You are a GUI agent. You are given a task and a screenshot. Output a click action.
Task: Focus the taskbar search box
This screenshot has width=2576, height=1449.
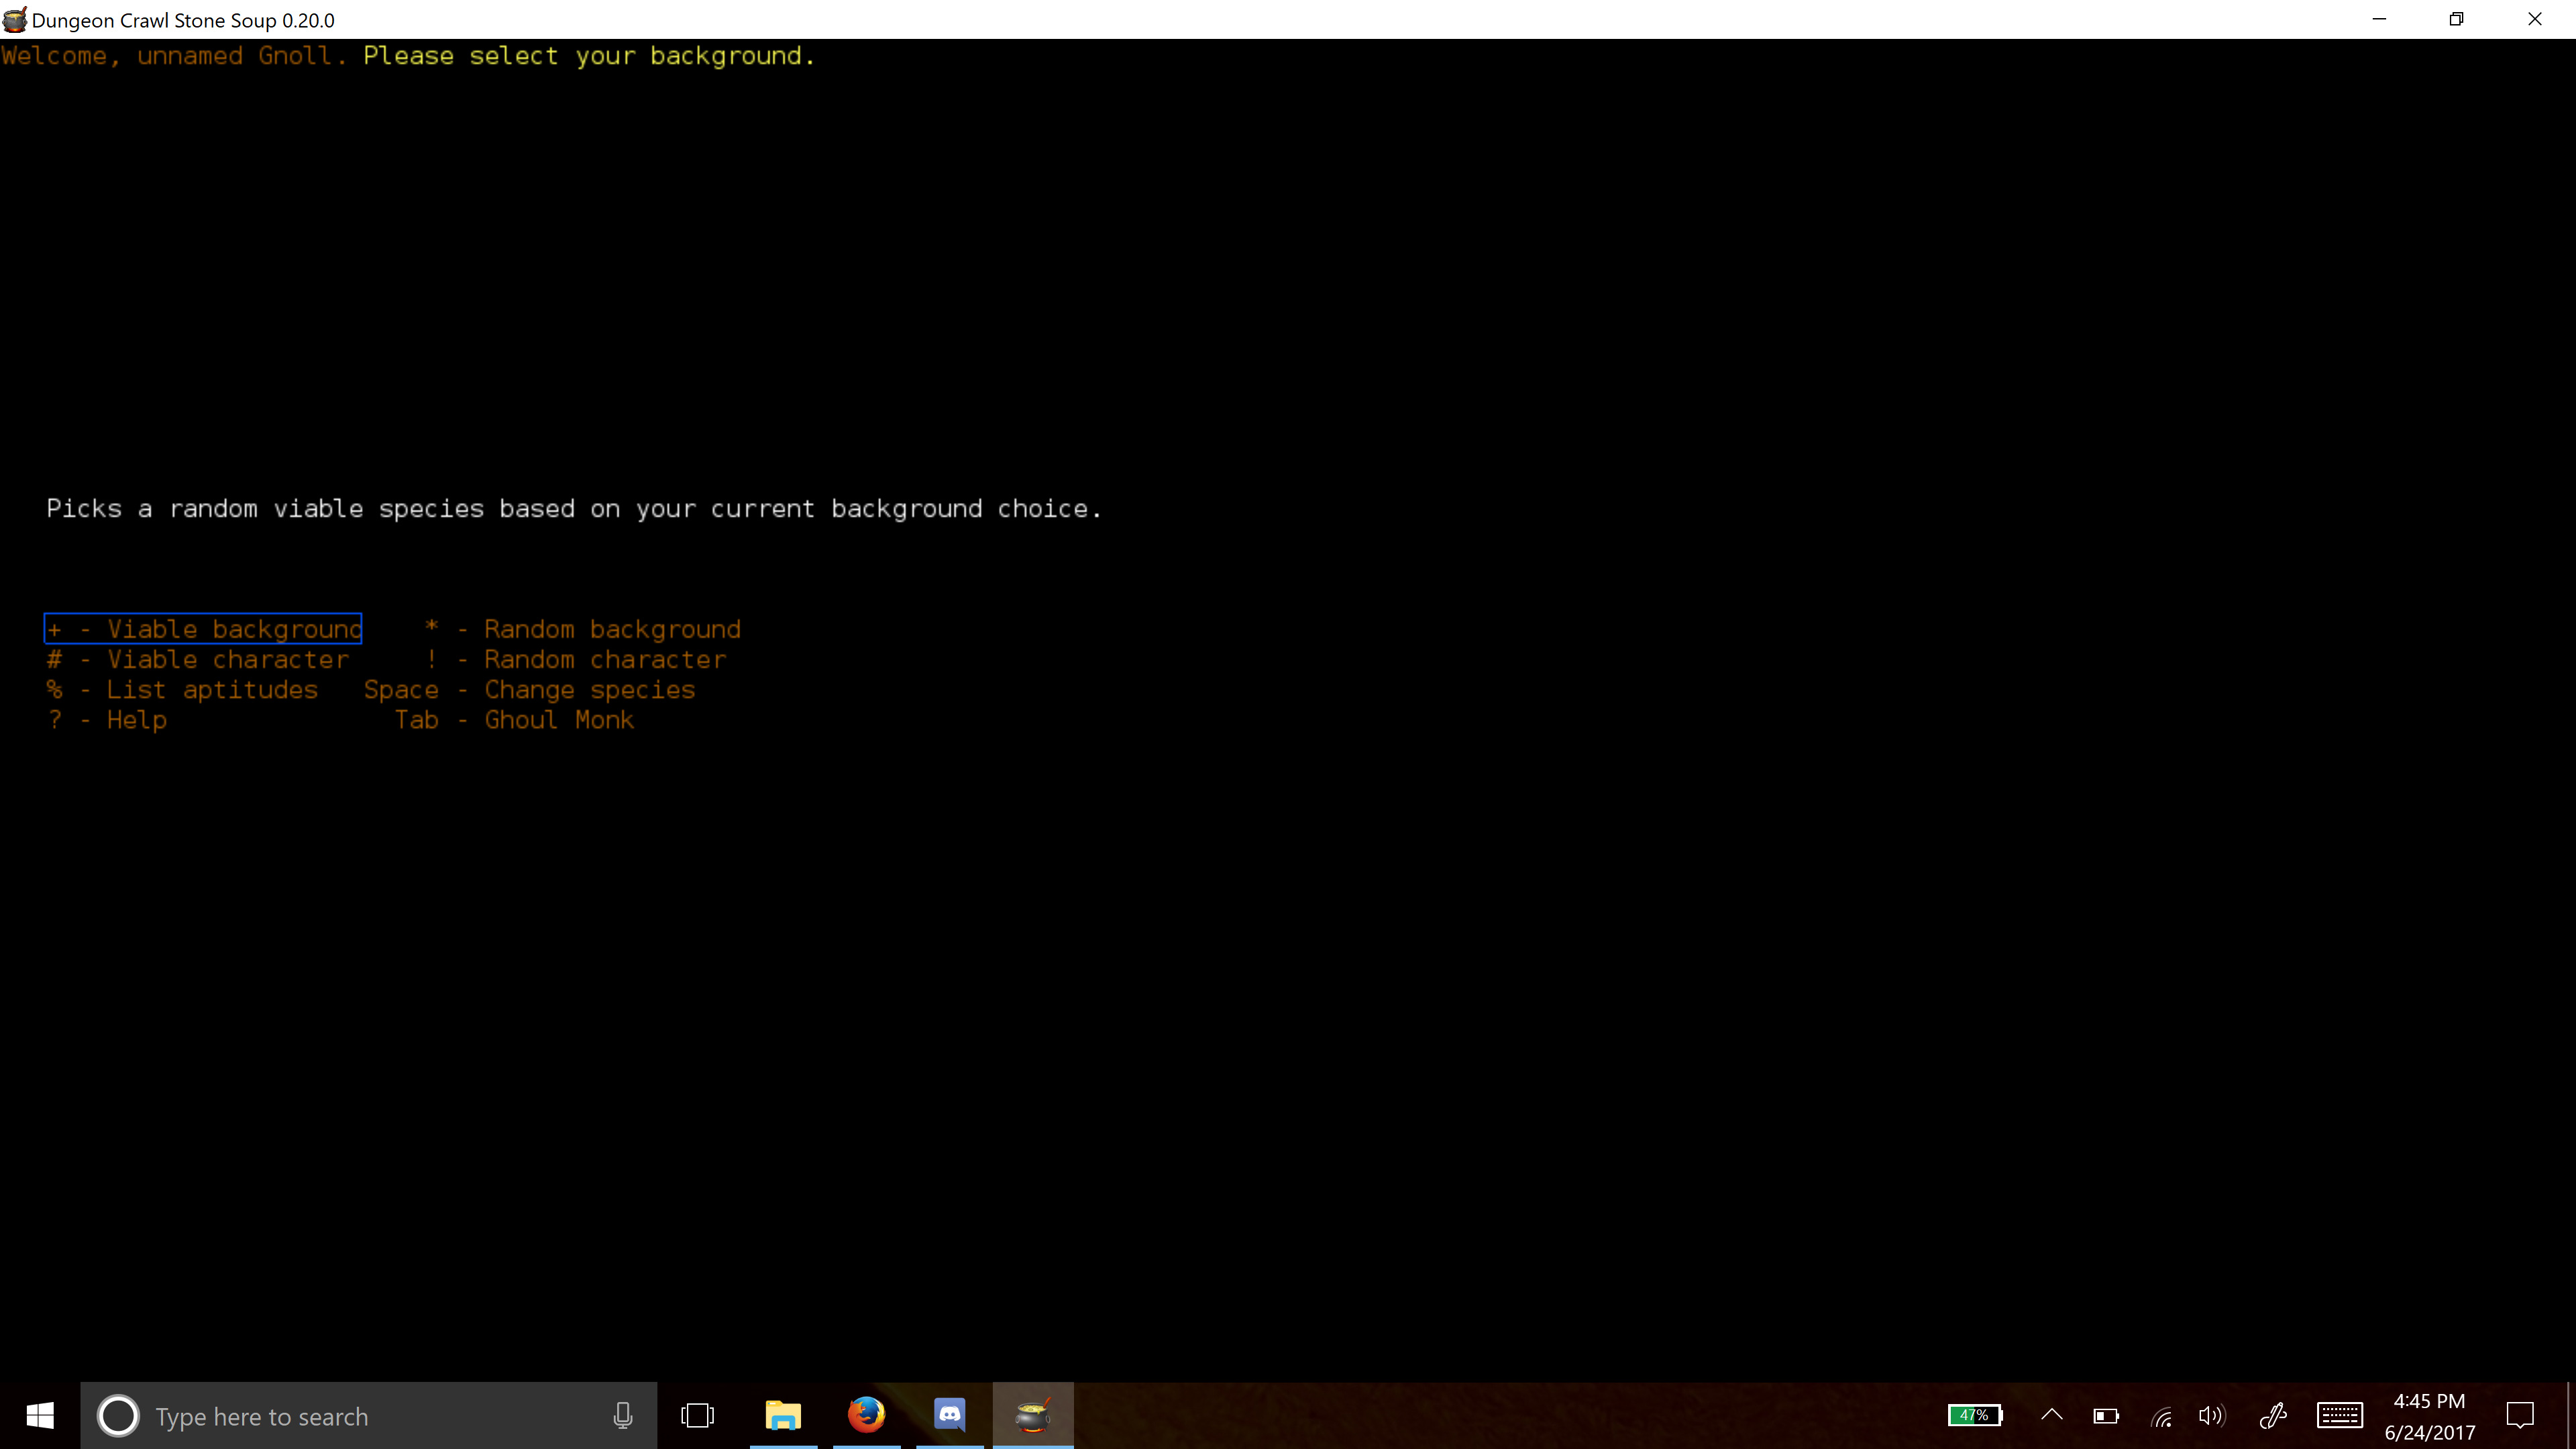point(369,1416)
